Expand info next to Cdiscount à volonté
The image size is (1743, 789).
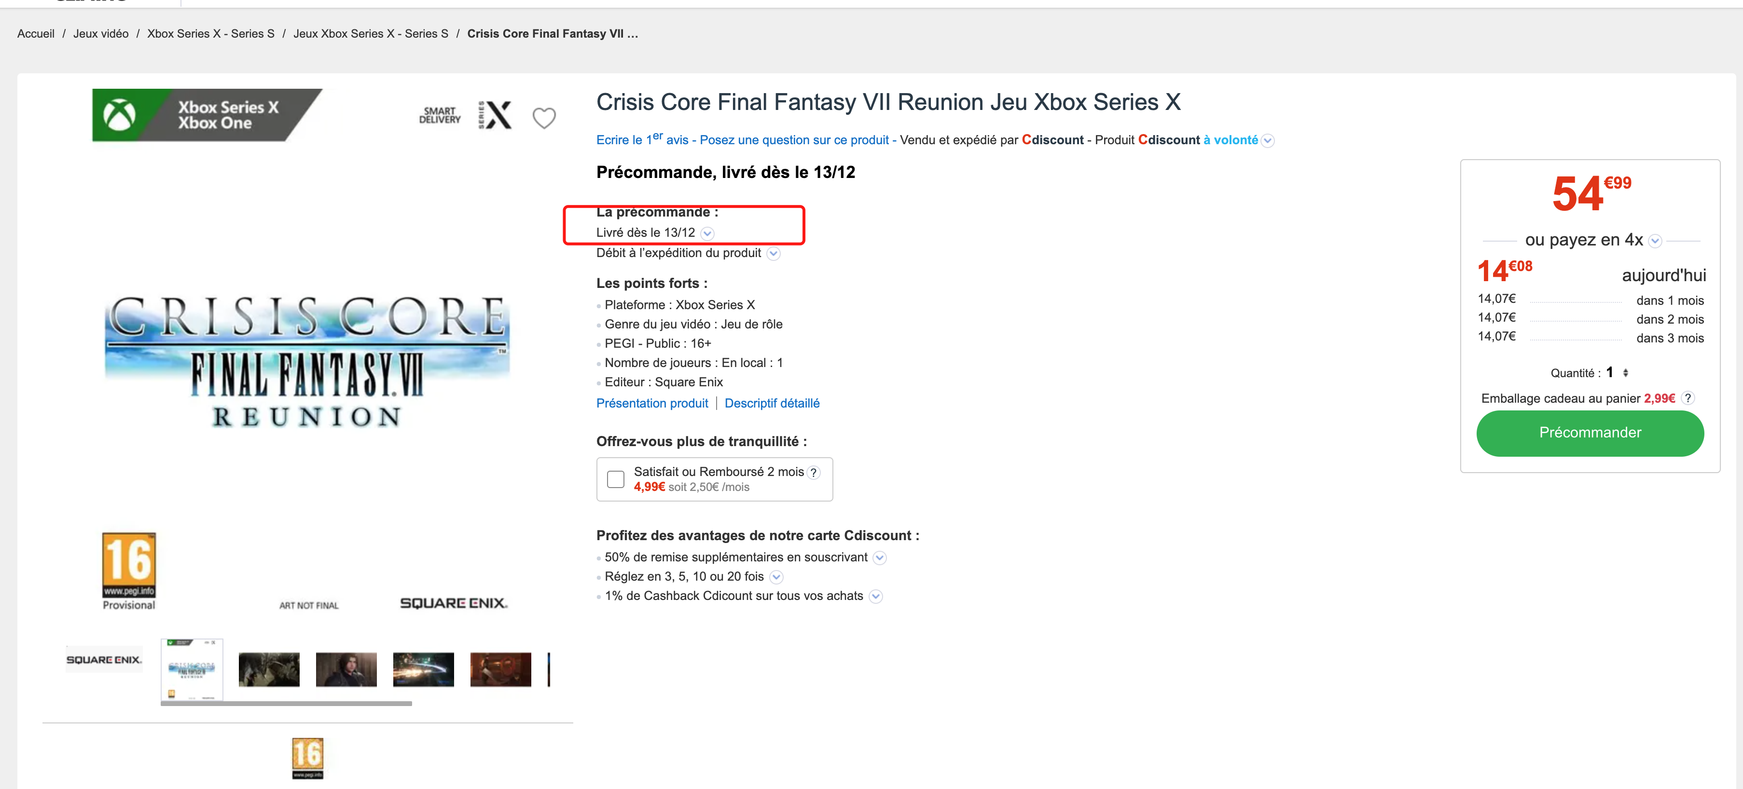(1268, 141)
